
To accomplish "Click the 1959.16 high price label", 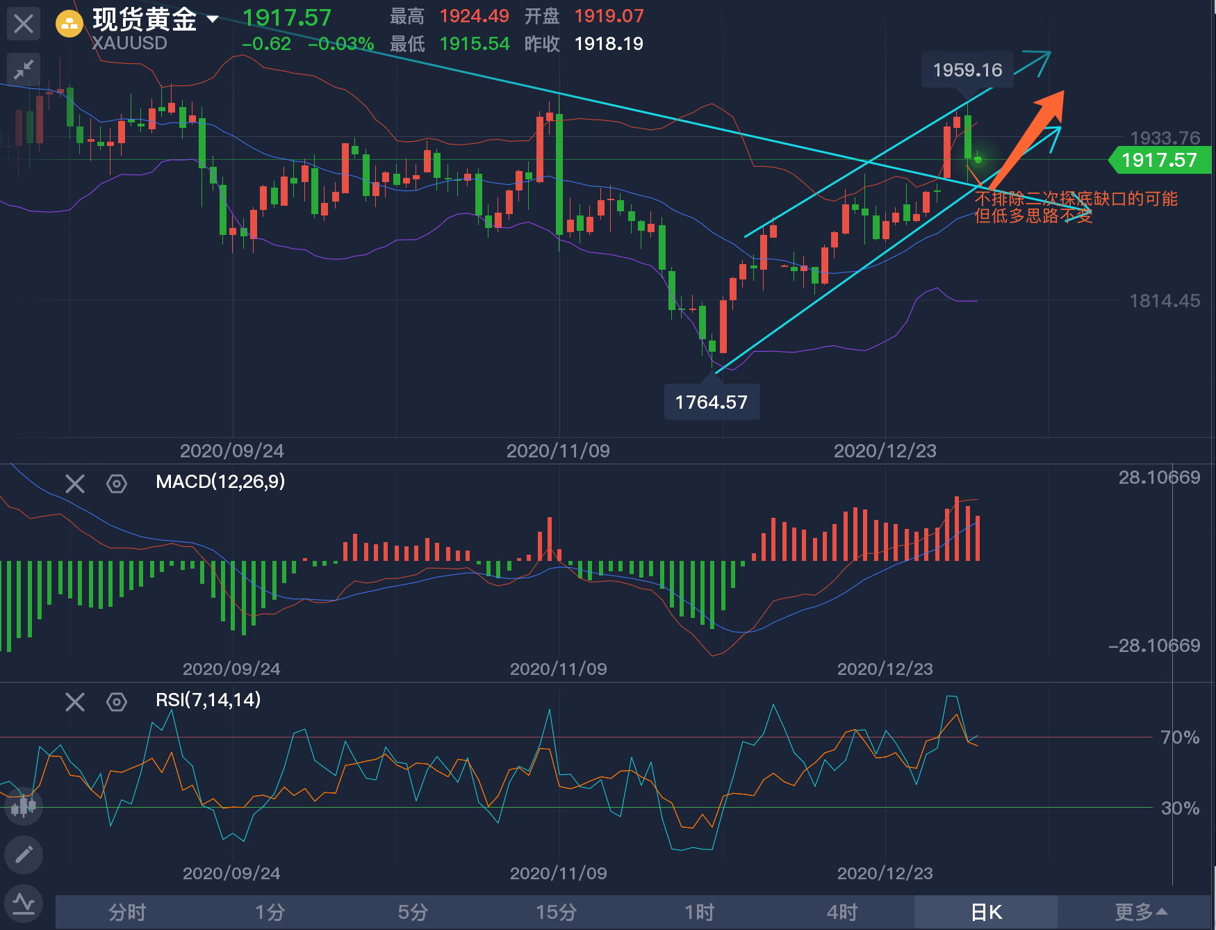I will tap(967, 70).
